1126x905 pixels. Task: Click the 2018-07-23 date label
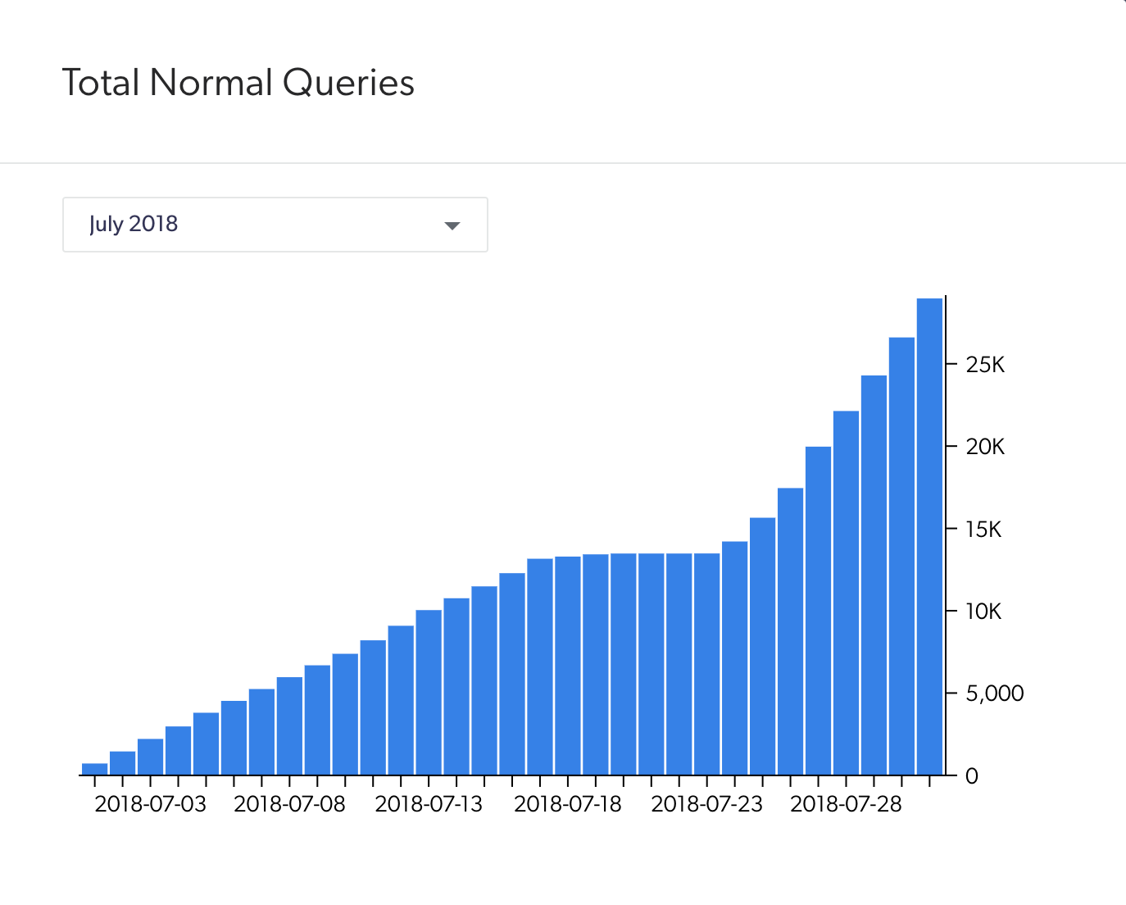click(x=707, y=804)
